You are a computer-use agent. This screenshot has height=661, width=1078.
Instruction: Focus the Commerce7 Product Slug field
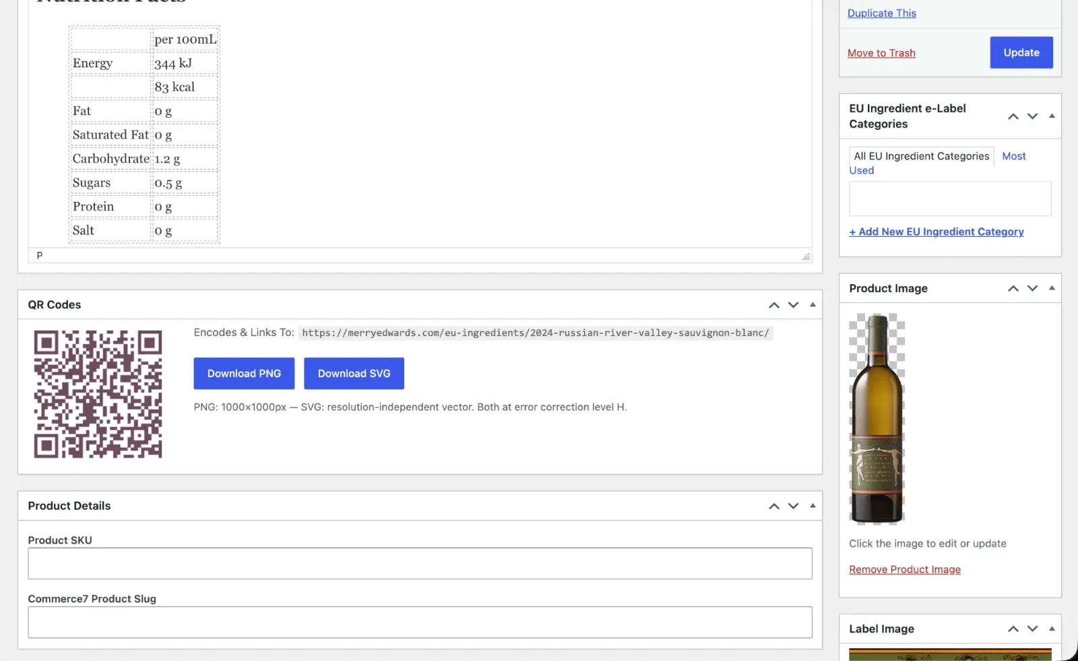420,623
